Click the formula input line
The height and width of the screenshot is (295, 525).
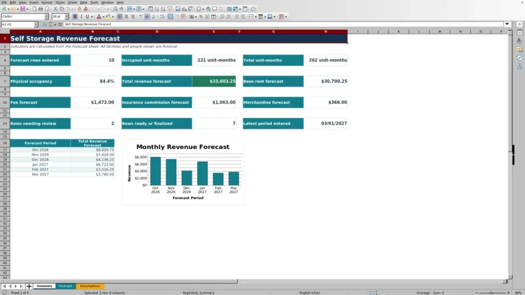tap(283, 24)
